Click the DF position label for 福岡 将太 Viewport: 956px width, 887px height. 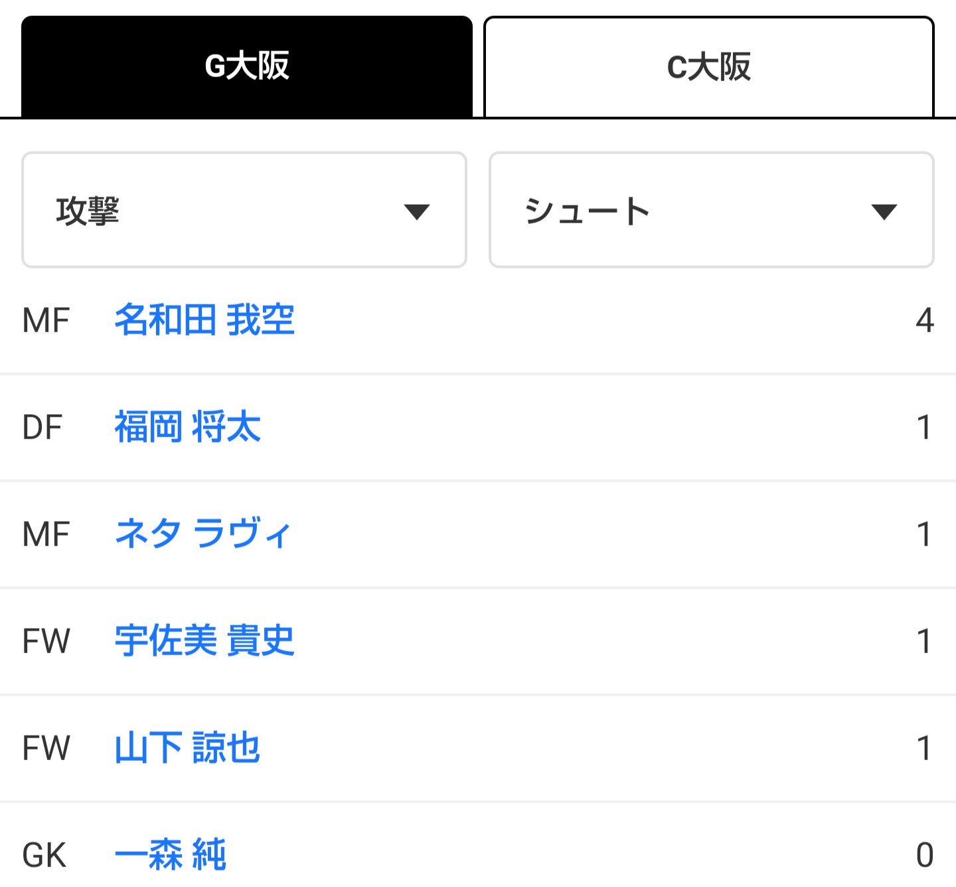point(42,427)
